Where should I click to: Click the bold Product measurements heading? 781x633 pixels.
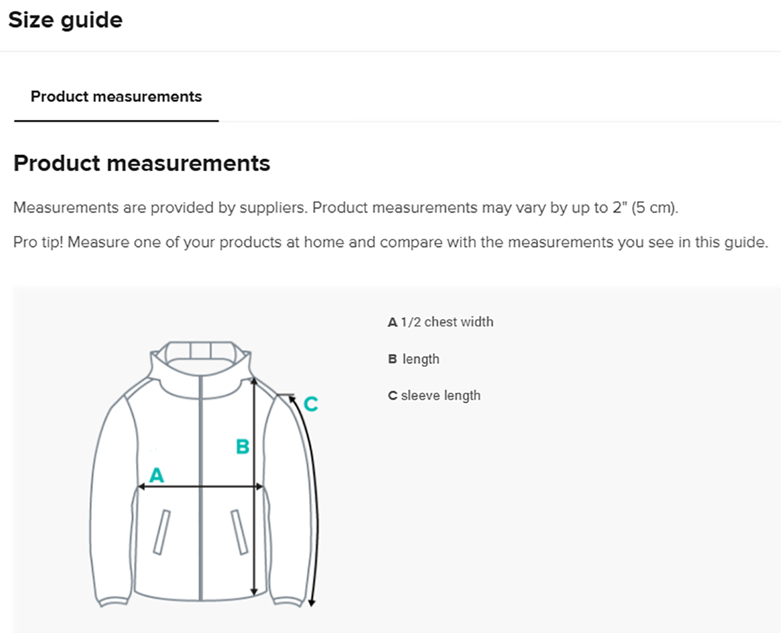[141, 163]
